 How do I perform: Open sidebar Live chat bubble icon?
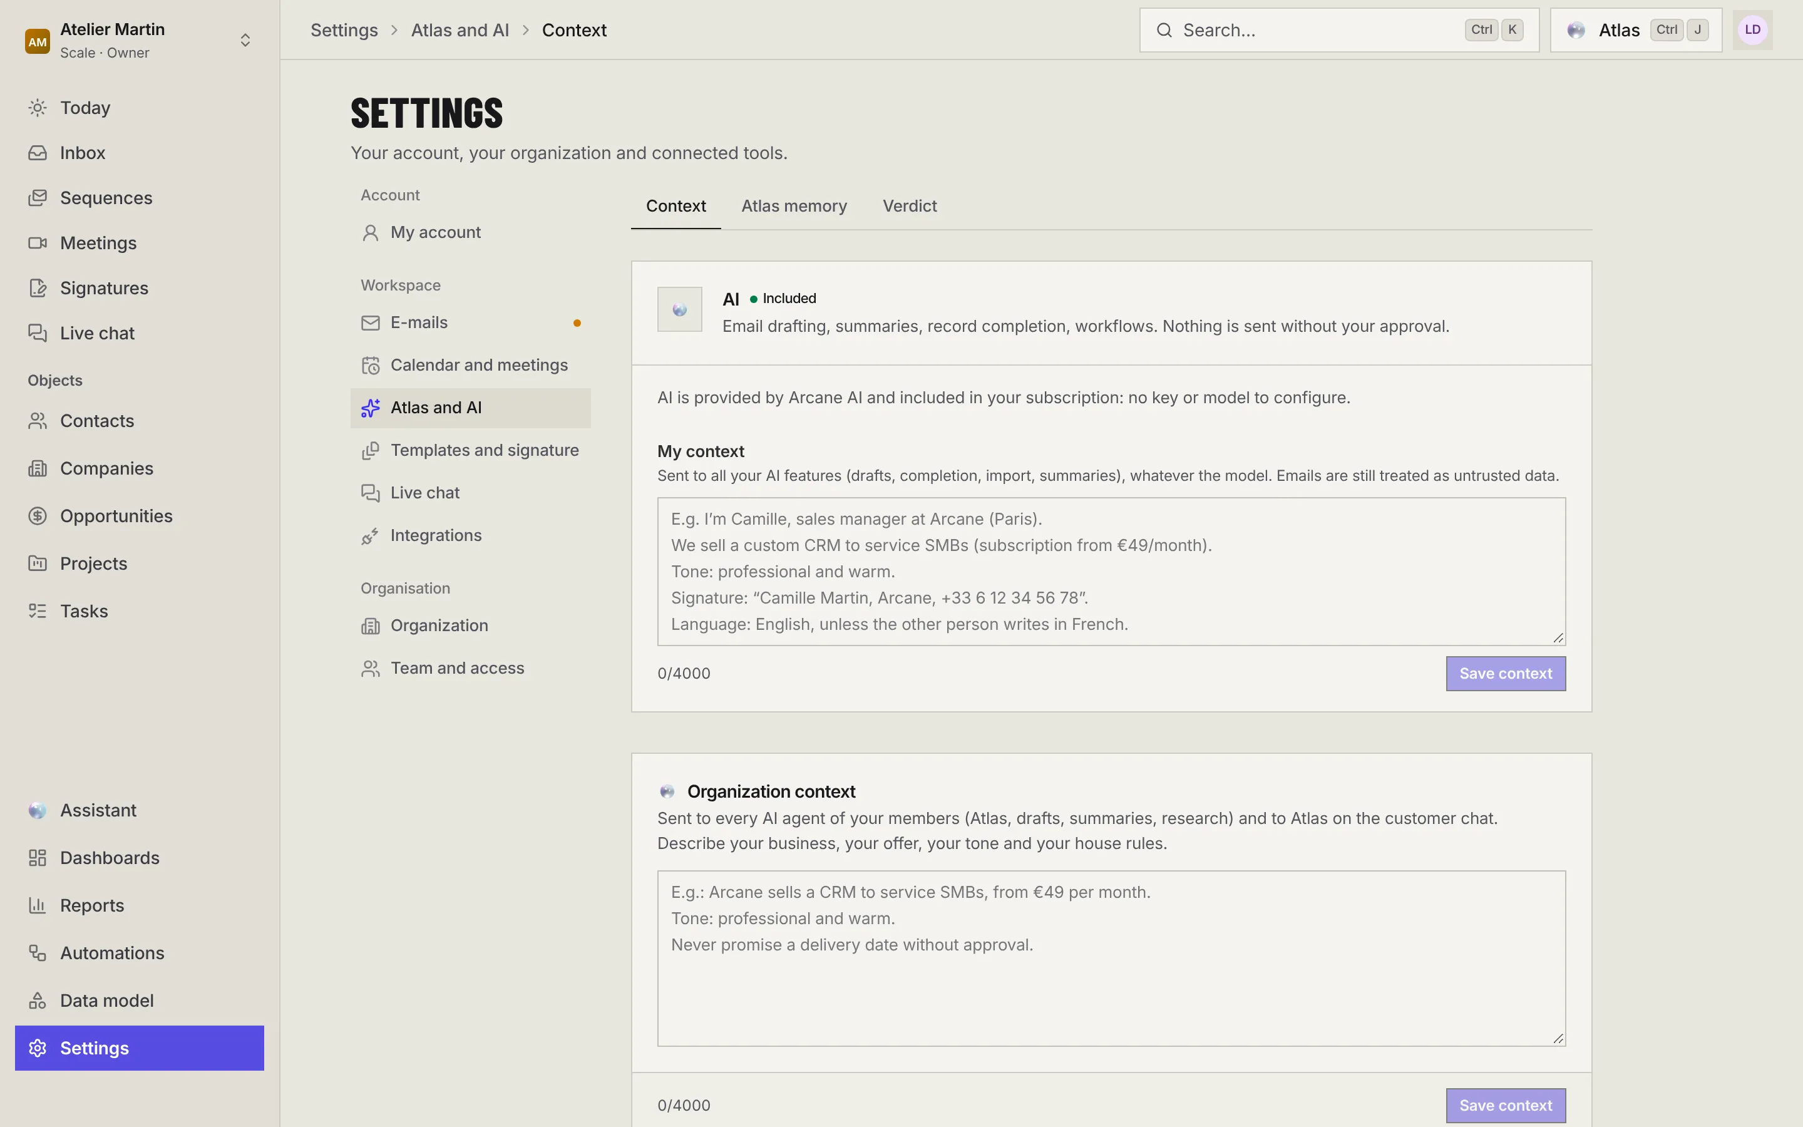38,333
